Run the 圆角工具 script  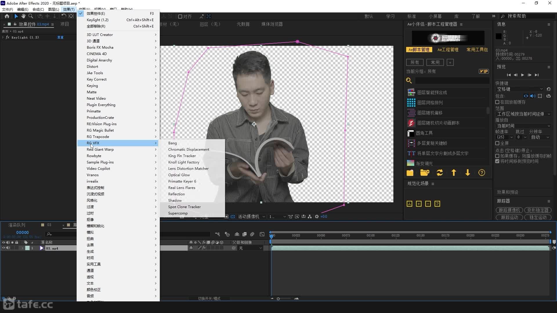[x=424, y=133]
